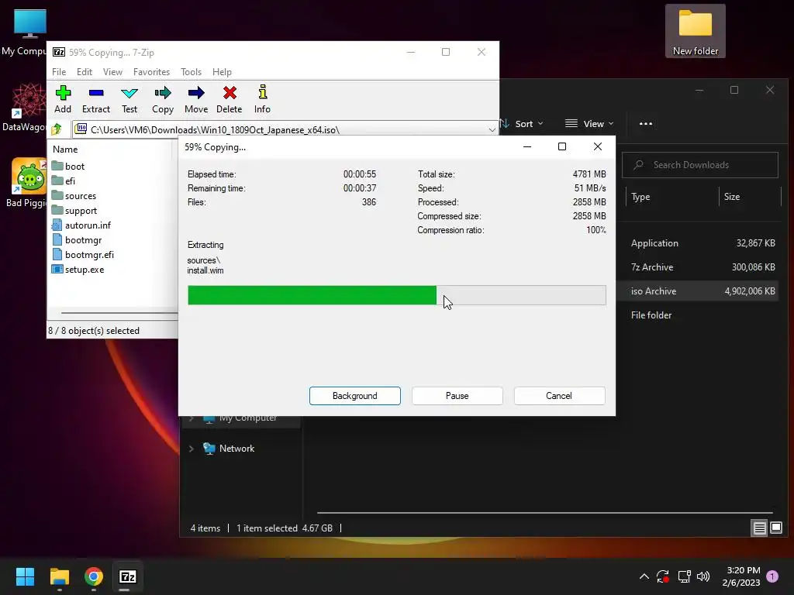Select the setup.exe file
794x595 pixels.
78,269
